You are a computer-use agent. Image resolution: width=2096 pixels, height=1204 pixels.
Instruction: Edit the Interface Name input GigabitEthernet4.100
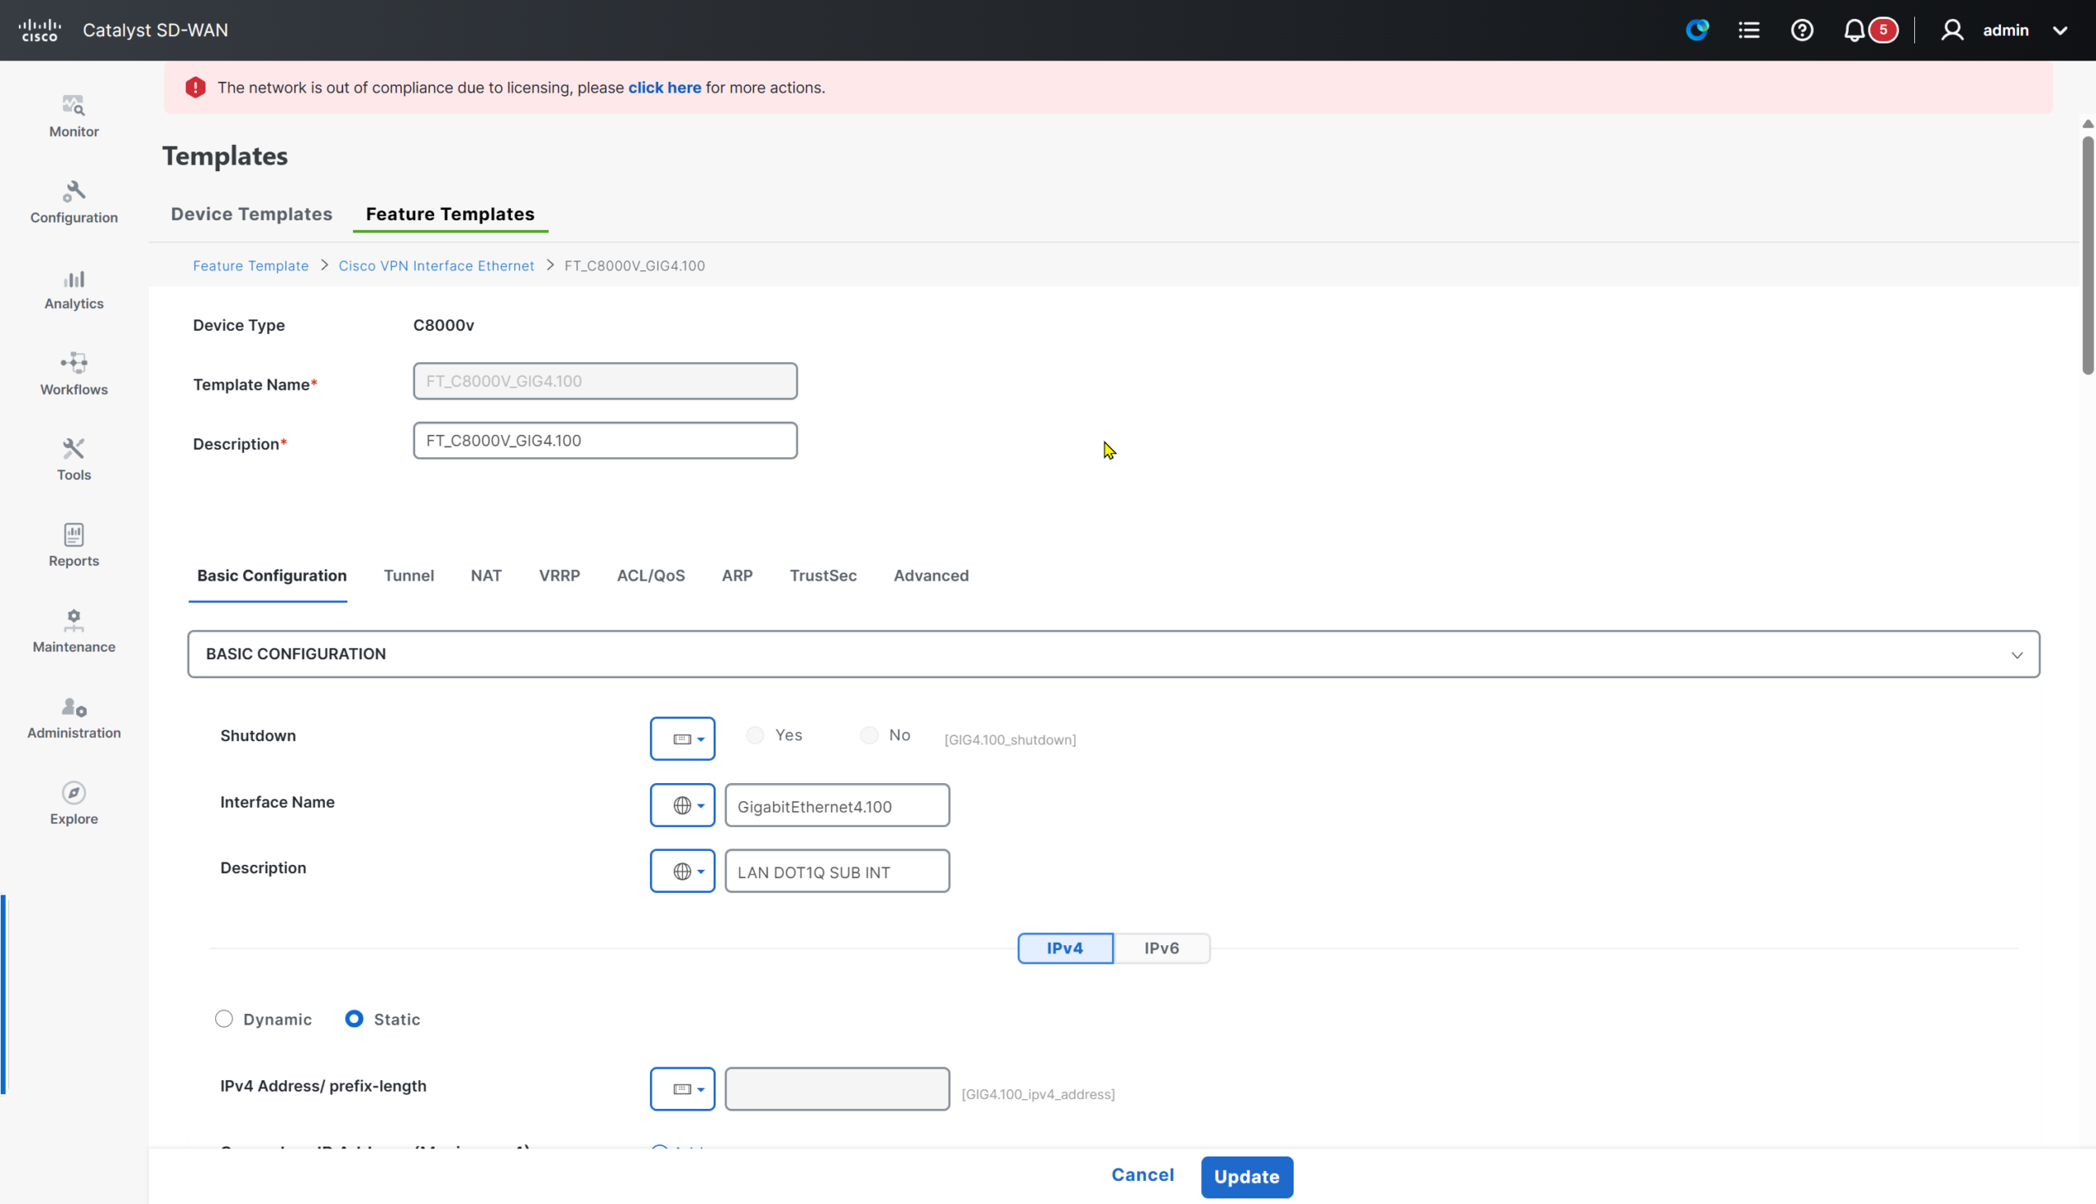(837, 805)
